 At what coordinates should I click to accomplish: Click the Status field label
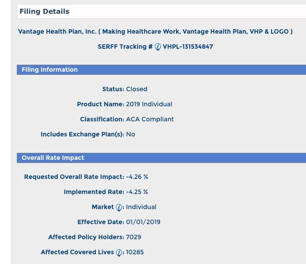tap(113, 89)
